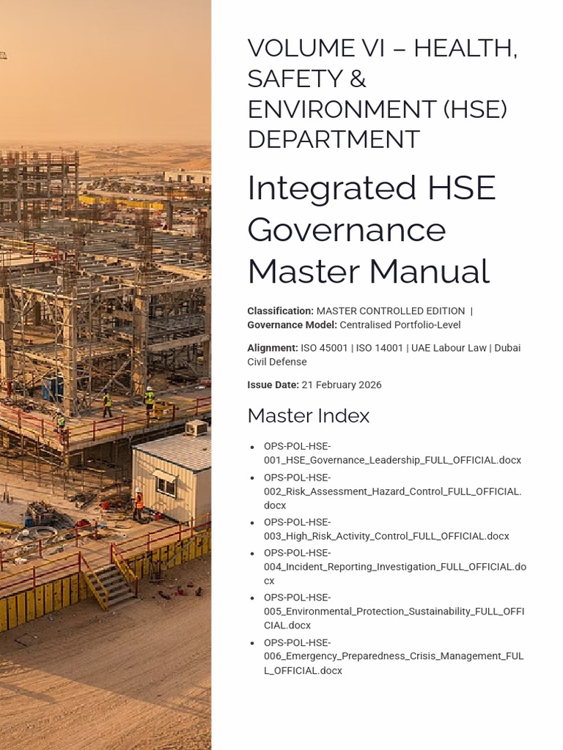The height and width of the screenshot is (750, 563).
Task: Click the 'Master Index' heading
Action: 309,416
